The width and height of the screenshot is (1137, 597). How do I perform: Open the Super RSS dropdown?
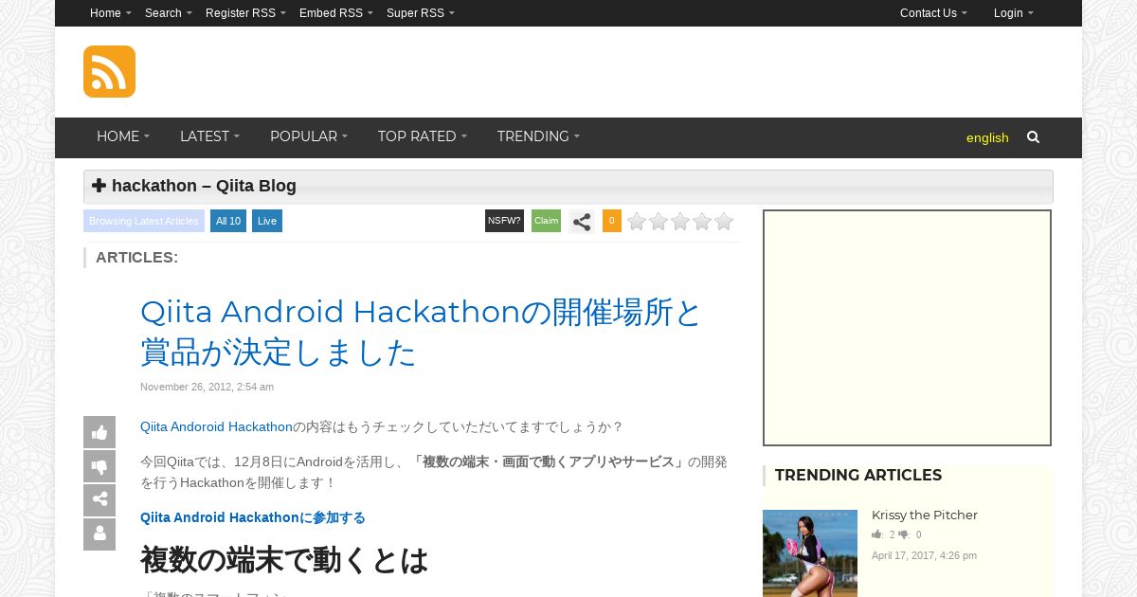(421, 13)
